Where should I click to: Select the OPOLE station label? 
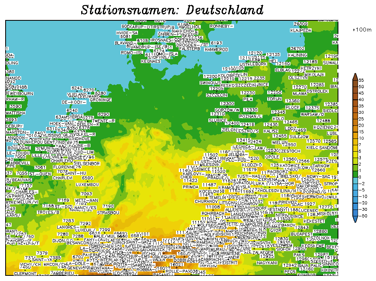272,157
